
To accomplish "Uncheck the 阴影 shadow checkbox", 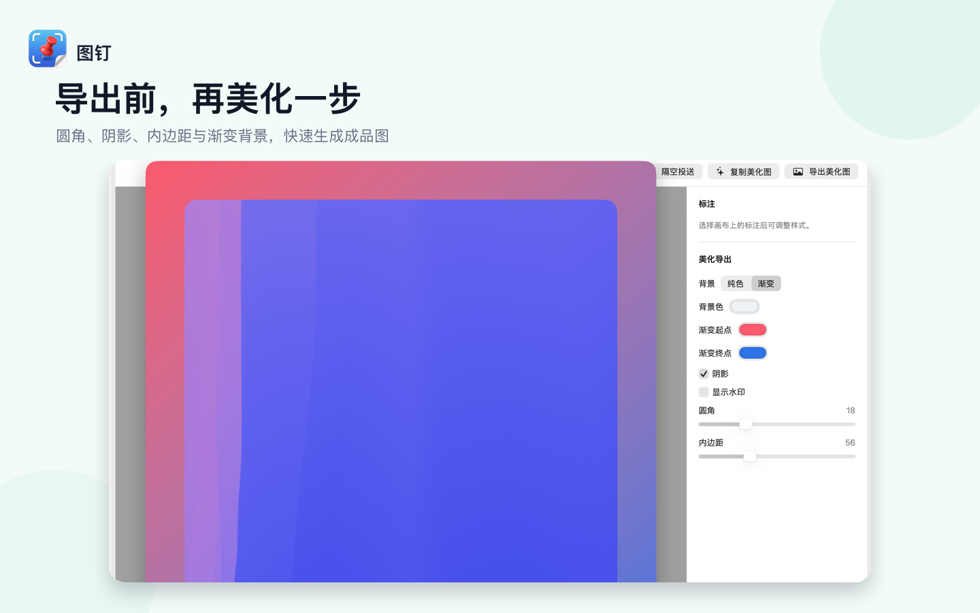I will 704,374.
